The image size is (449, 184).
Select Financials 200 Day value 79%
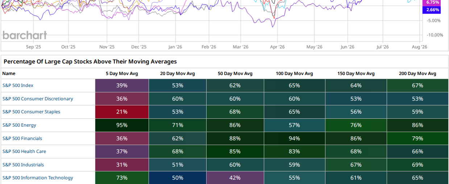tap(417, 139)
